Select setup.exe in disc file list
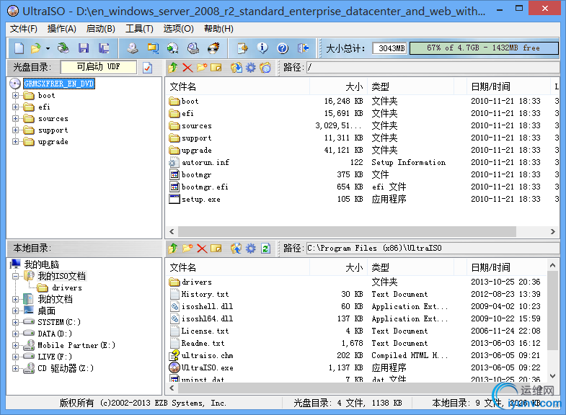566x415 pixels. (x=201, y=200)
